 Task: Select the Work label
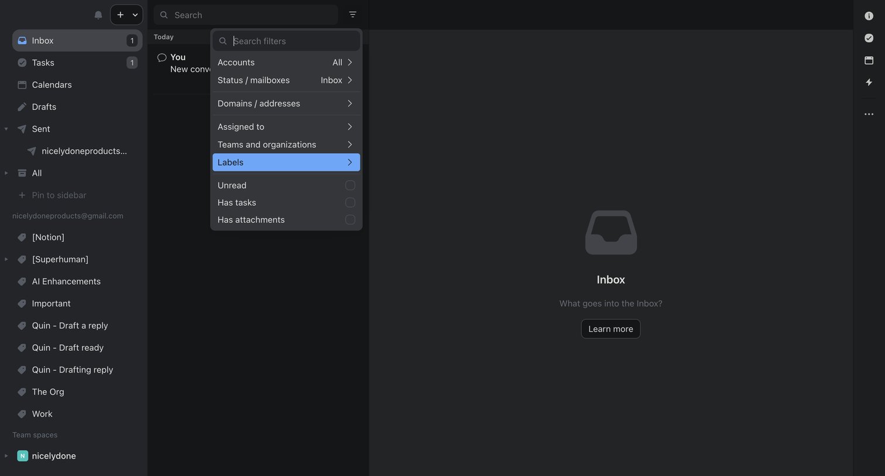click(x=77, y=414)
